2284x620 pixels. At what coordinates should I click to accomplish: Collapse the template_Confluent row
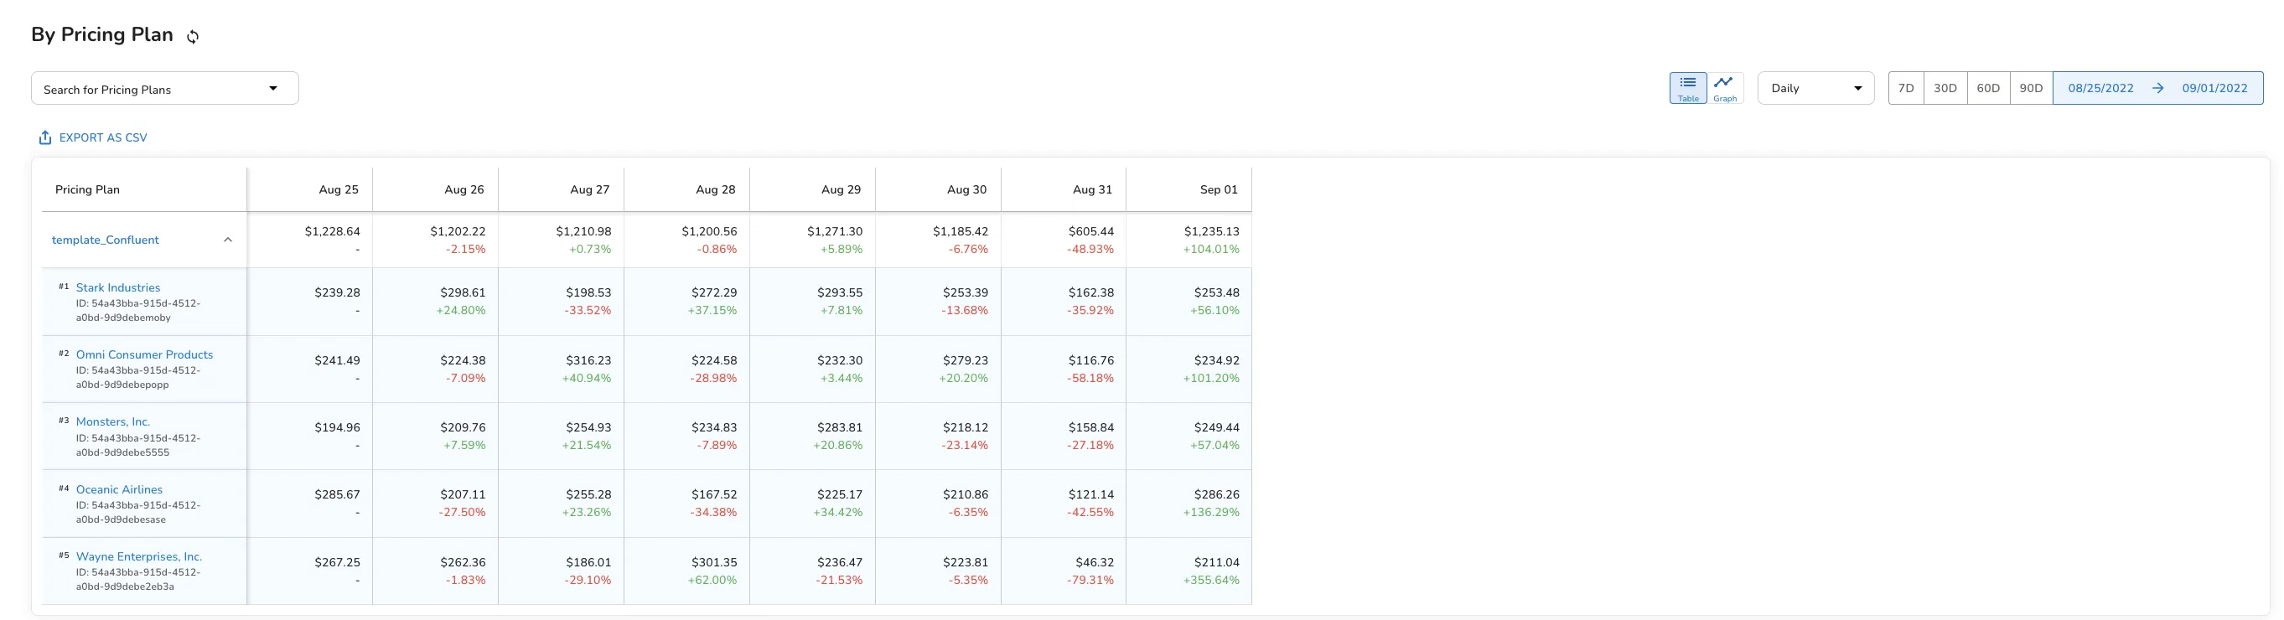[x=228, y=240]
